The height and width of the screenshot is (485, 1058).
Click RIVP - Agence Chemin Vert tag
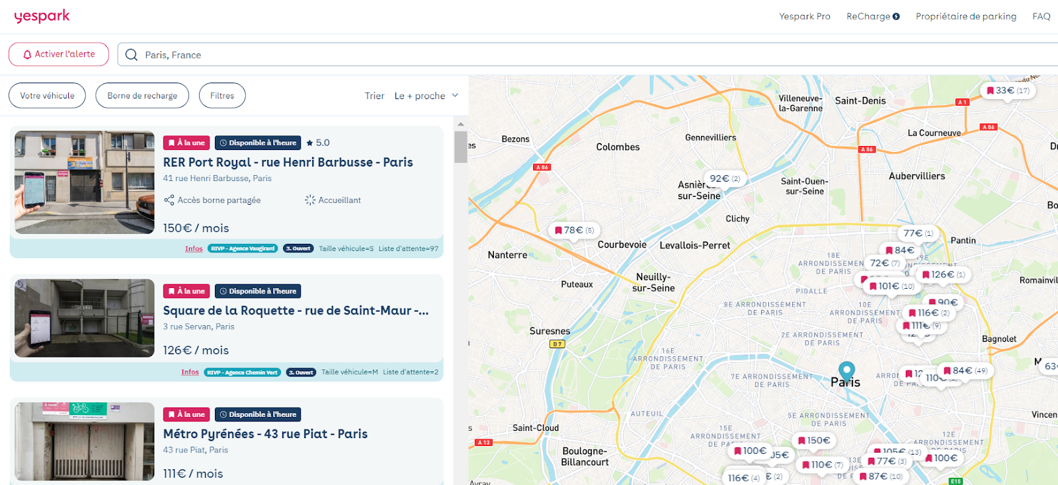242,373
